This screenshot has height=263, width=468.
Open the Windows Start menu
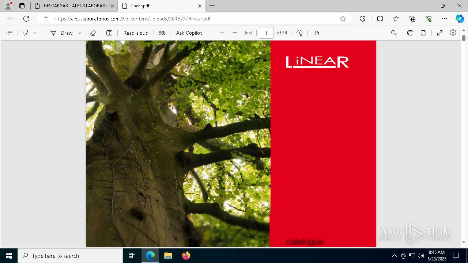[9, 256]
